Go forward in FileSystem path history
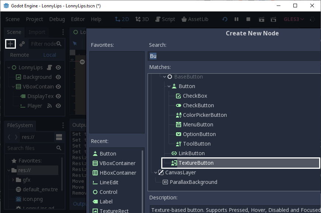 click(x=16, y=137)
